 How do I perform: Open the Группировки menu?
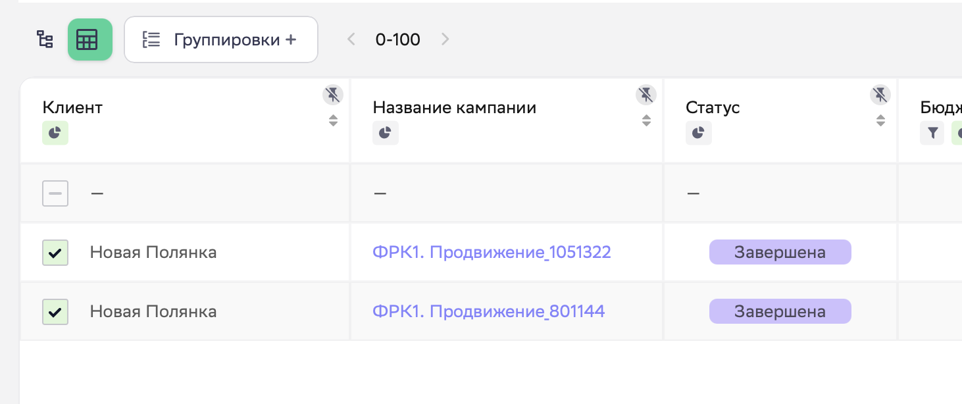(220, 39)
